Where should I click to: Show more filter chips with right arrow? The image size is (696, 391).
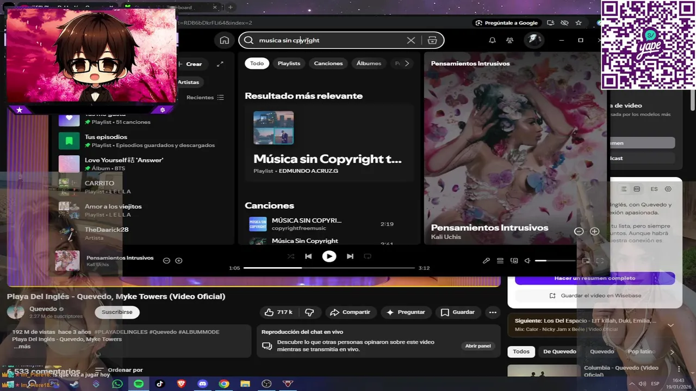[x=407, y=64]
